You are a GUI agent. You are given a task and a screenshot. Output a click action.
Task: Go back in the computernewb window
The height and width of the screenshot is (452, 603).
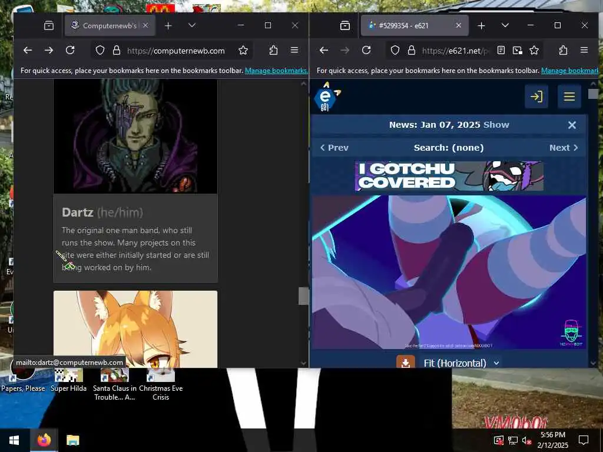pos(28,51)
